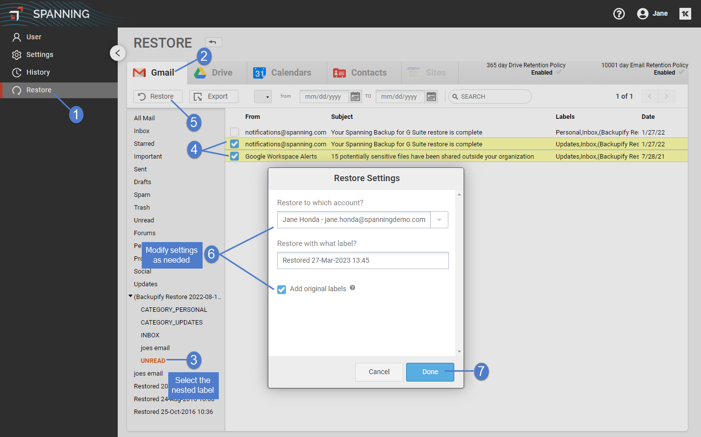Click the search magnifier icon

(455, 97)
